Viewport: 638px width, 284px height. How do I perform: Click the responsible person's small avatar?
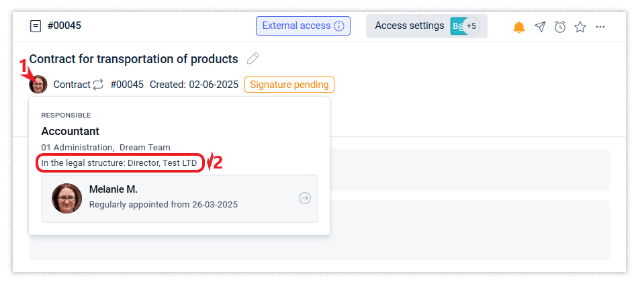tap(38, 85)
